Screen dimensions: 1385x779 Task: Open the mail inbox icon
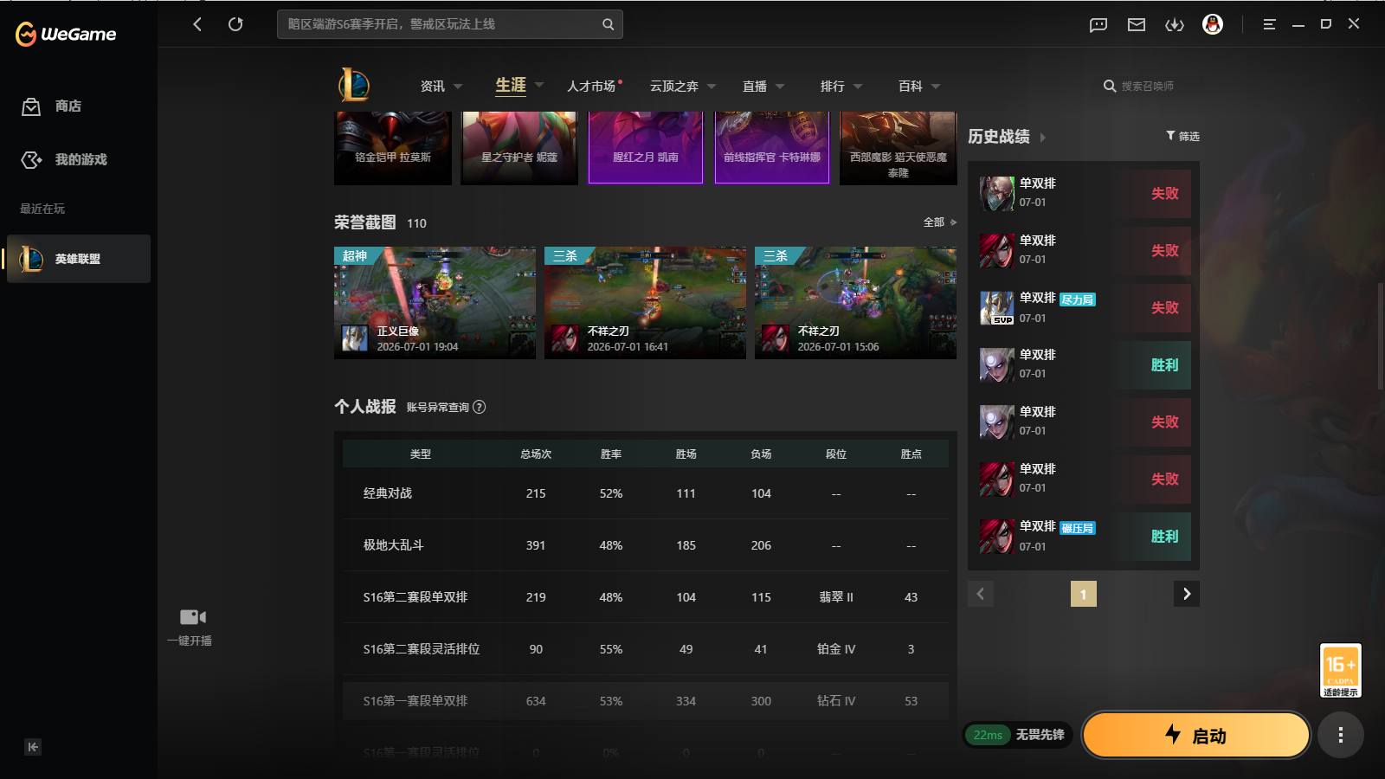tap(1137, 24)
